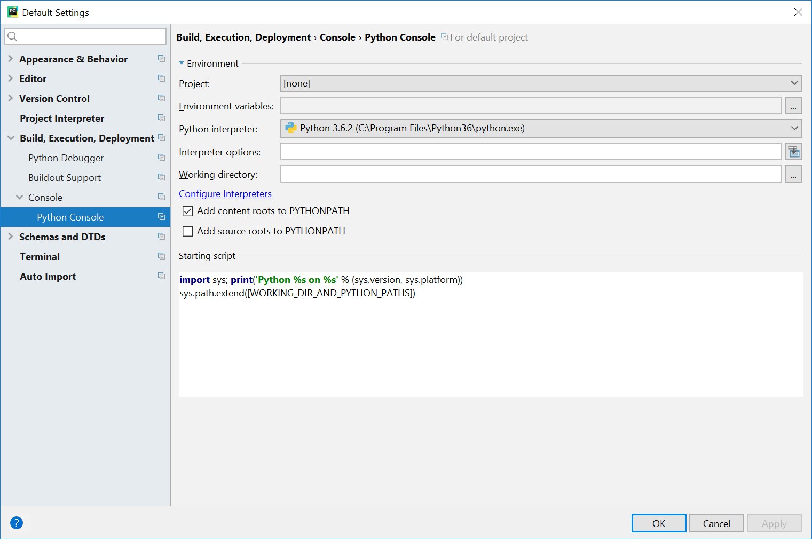
Task: Click the project-level icon beside Terminal
Action: [161, 256]
